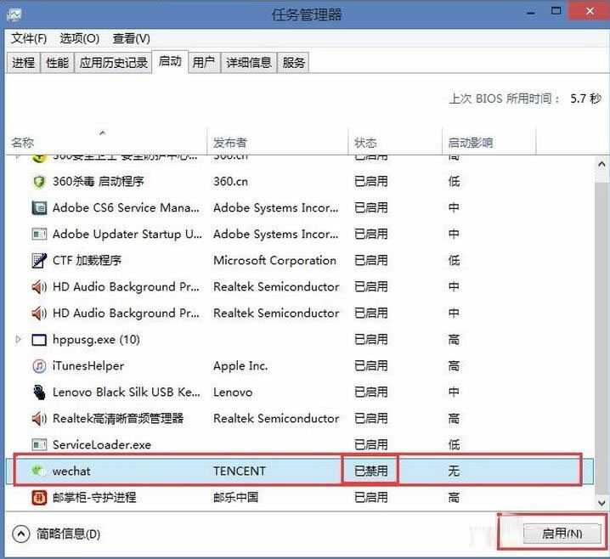Click the scrollbar down arrow in startup list
Viewport: 610px width, 559px height.
click(601, 502)
